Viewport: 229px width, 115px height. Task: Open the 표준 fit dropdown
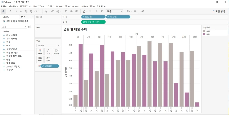pos(114,11)
